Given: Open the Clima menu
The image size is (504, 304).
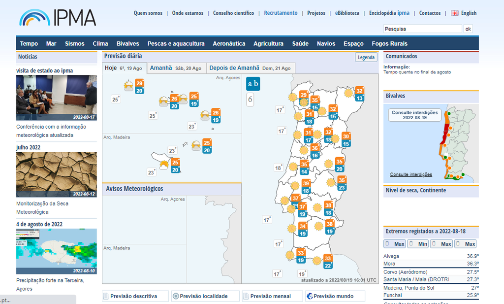Looking at the screenshot, I should pyautogui.click(x=100, y=44).
